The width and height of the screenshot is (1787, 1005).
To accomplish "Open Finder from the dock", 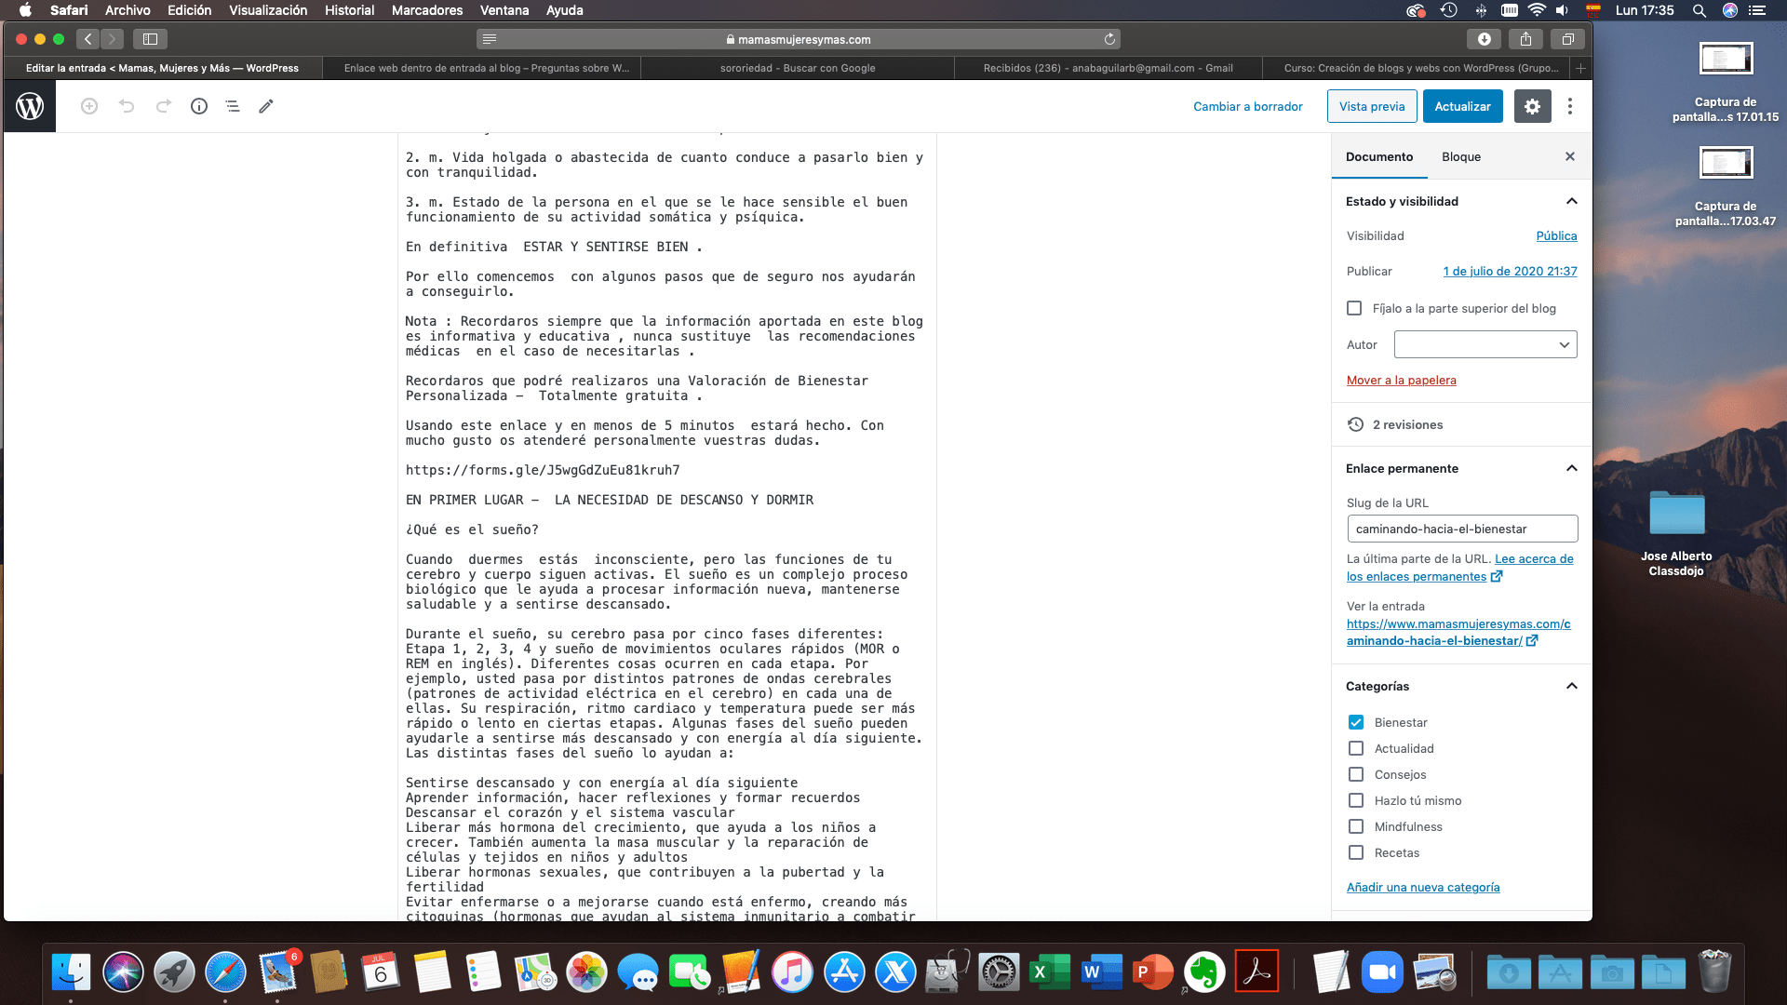I will click(x=71, y=973).
